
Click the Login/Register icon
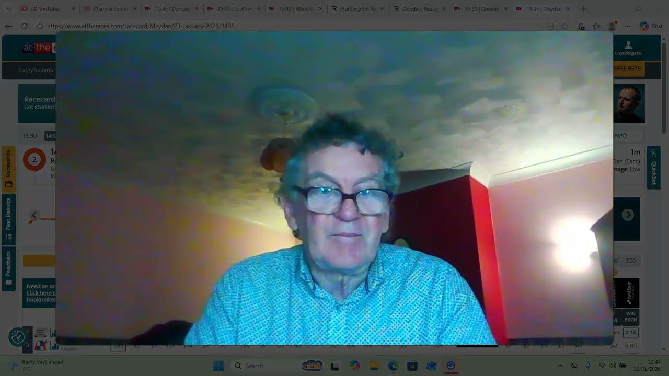628,49
